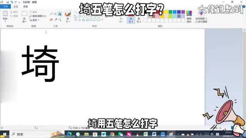Open Microsoft Store from taskbar
The height and width of the screenshot is (138, 246).
point(95,134)
